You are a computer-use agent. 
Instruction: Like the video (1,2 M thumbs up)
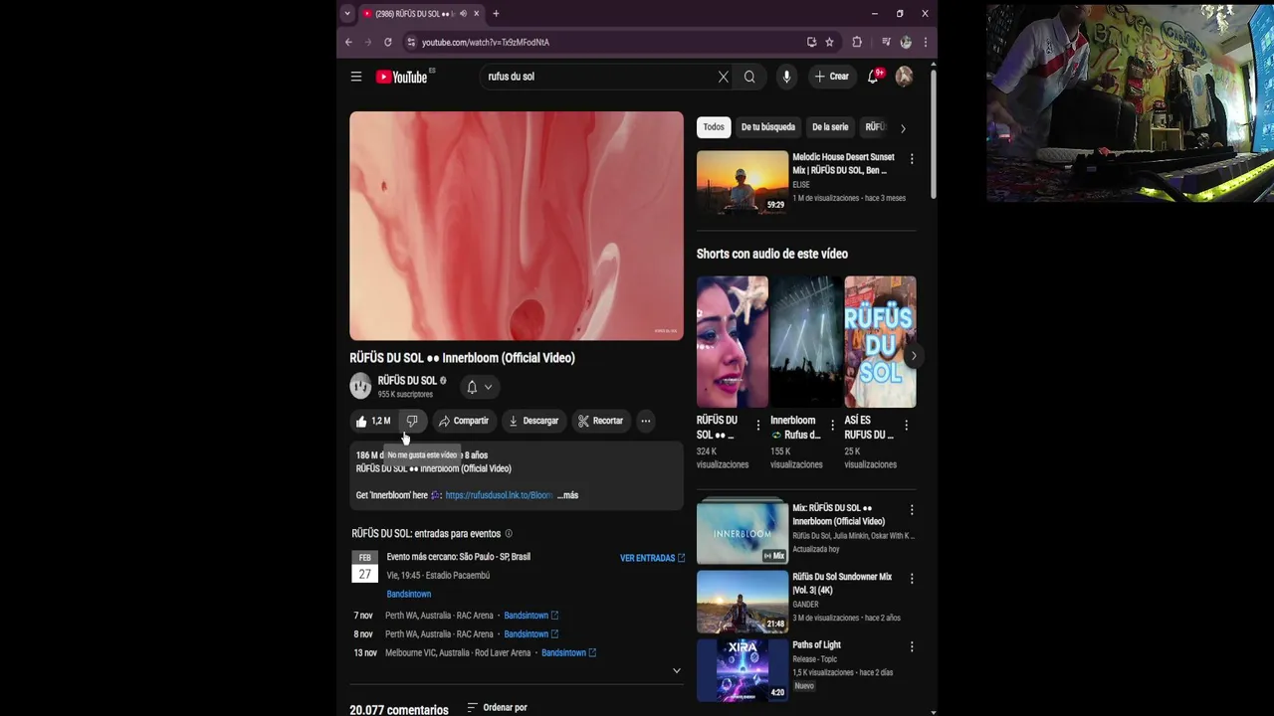374,421
